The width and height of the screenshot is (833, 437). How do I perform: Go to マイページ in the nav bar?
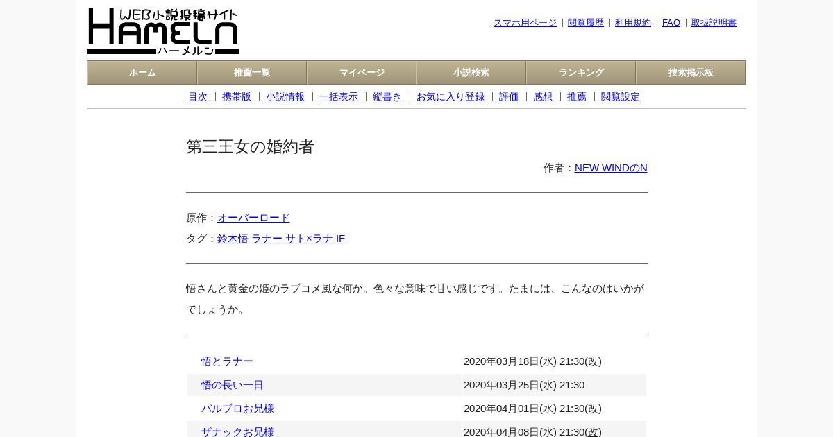coord(362,73)
